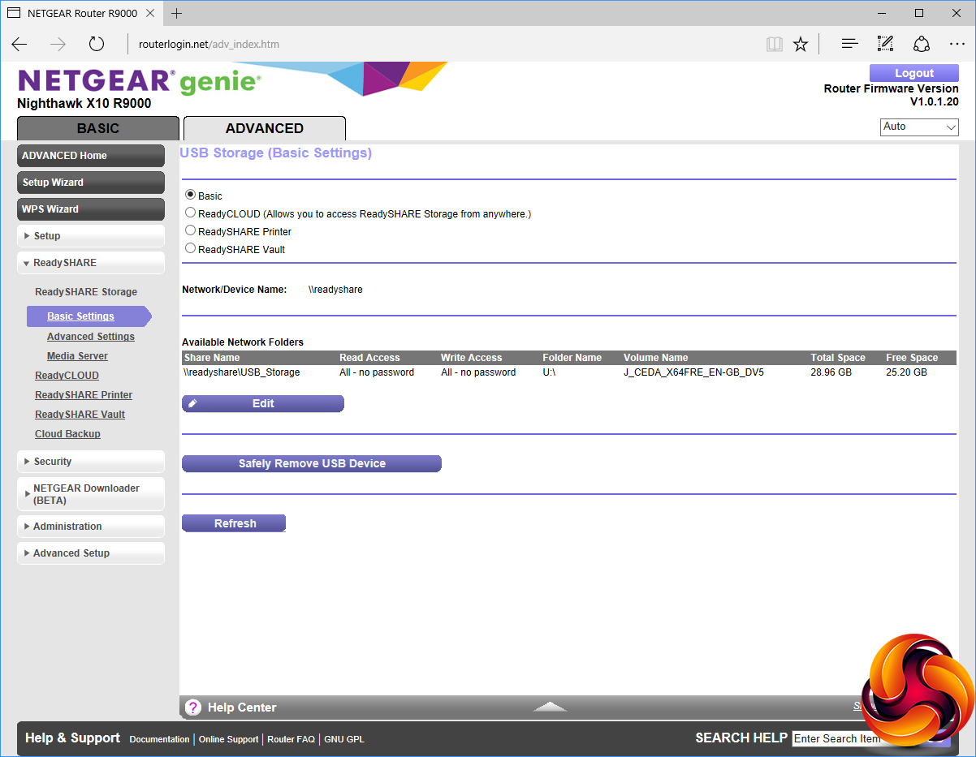Expand NETGEAR Downloader (BETA) section
Image resolution: width=976 pixels, height=757 pixels.
coord(91,494)
